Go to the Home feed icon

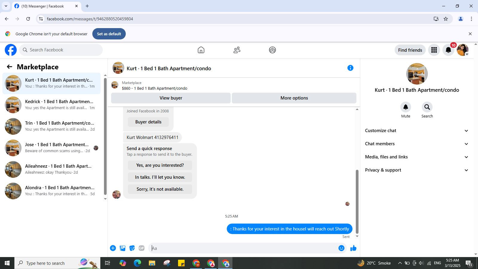[x=201, y=50]
